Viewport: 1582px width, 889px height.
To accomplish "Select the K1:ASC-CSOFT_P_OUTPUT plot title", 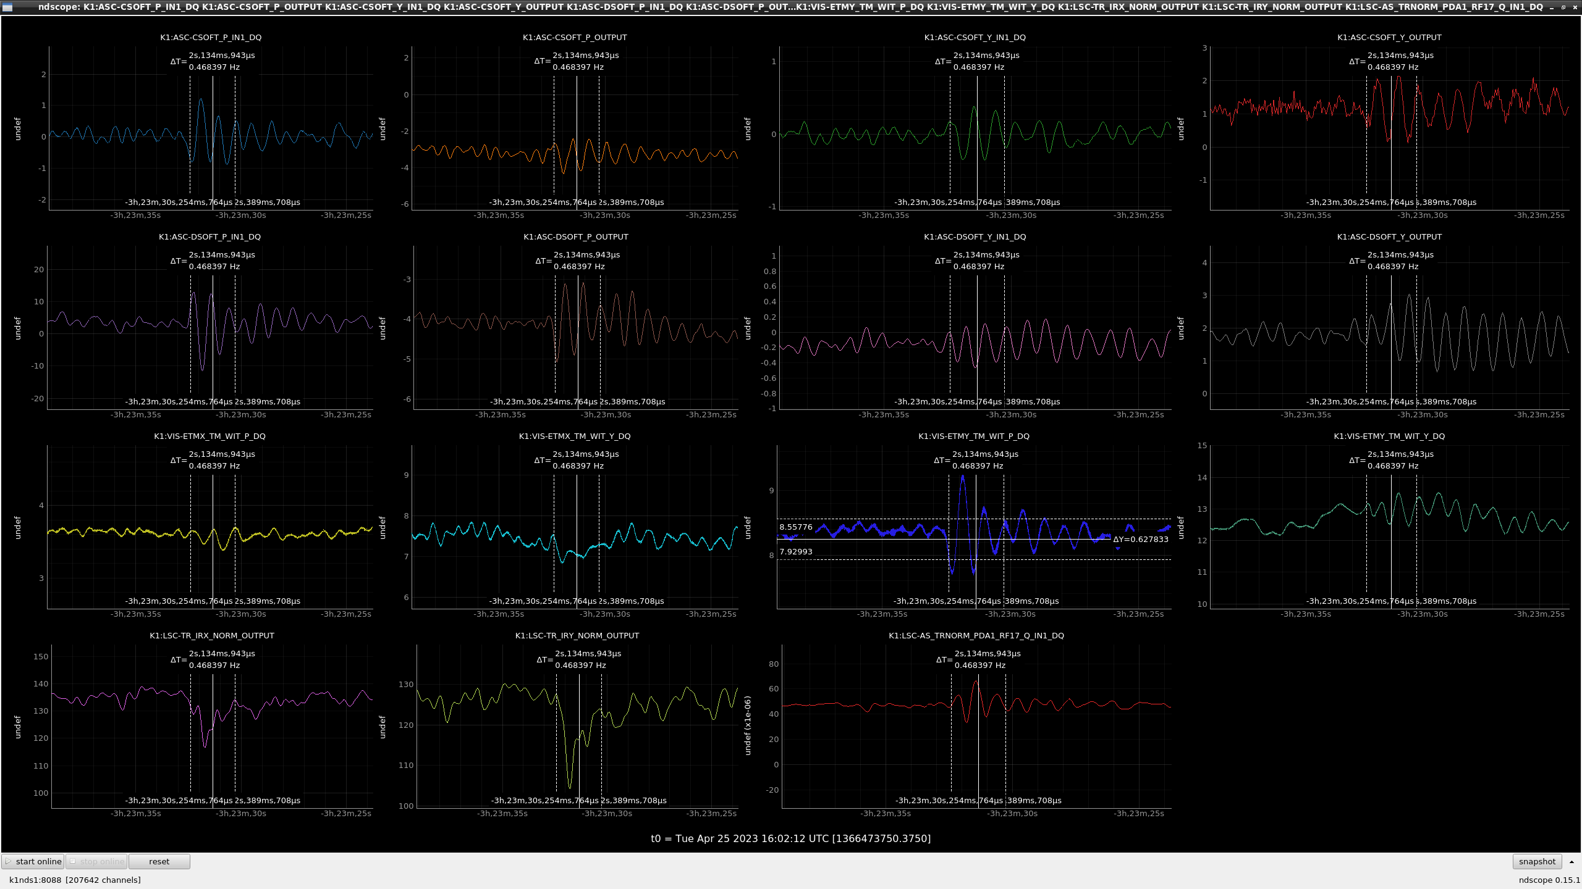I will pyautogui.click(x=575, y=37).
